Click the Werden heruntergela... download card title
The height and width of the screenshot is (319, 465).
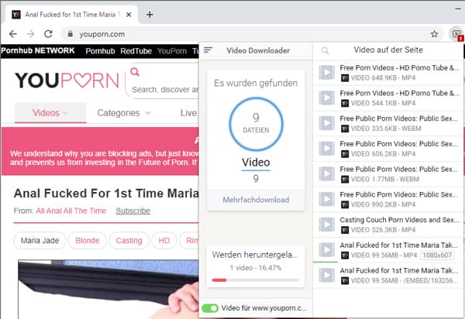(x=255, y=255)
